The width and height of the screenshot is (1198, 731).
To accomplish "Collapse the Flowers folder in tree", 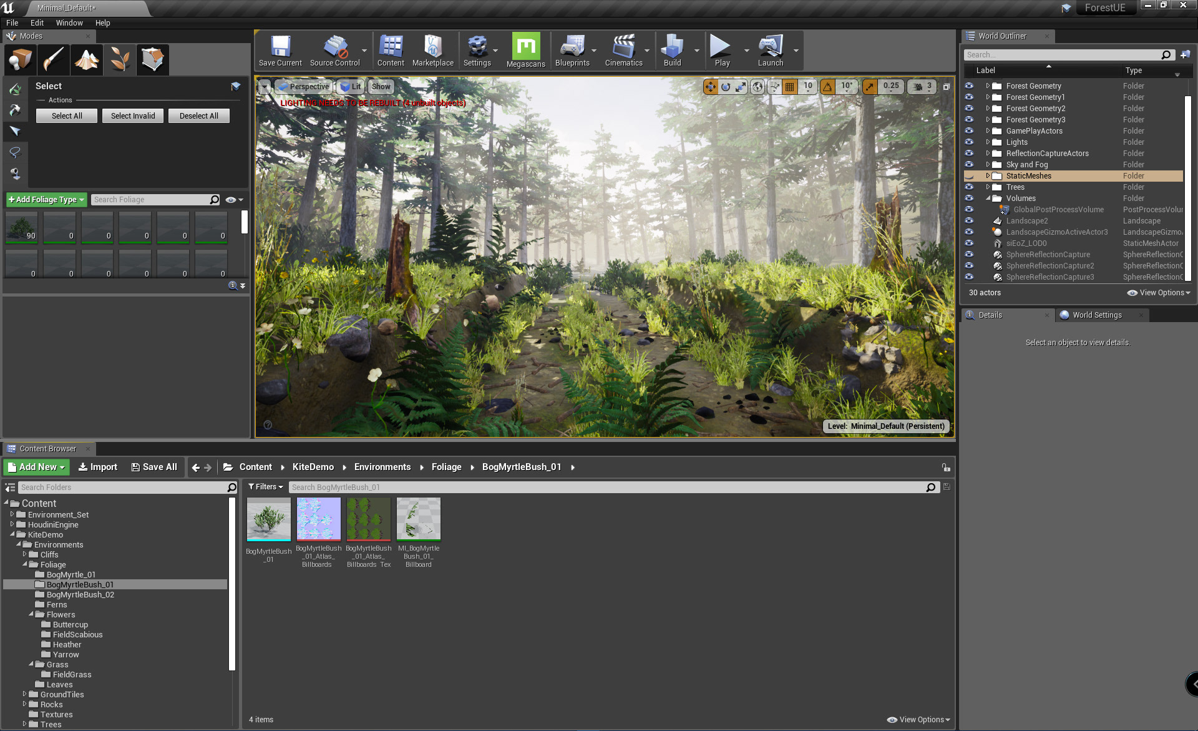I will pos(31,615).
